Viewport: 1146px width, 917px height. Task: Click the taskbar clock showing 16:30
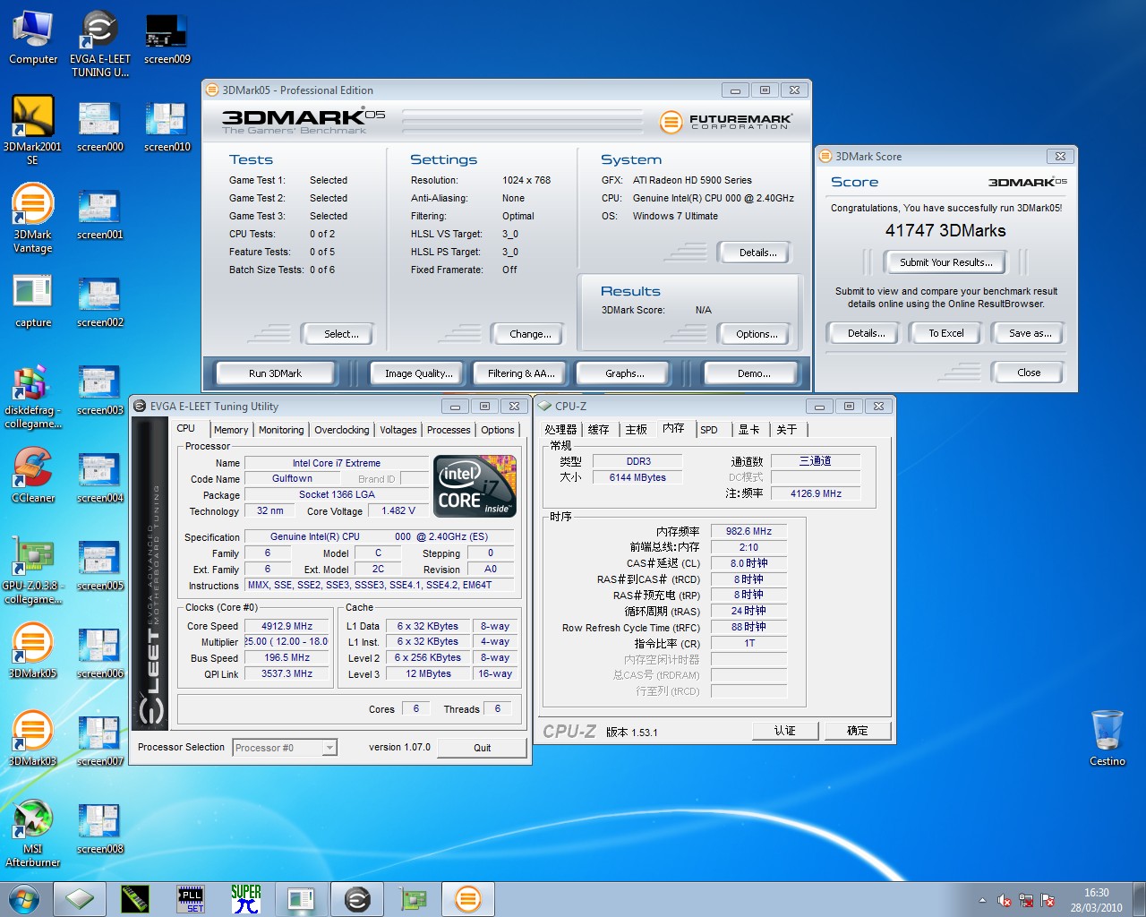(x=1096, y=900)
